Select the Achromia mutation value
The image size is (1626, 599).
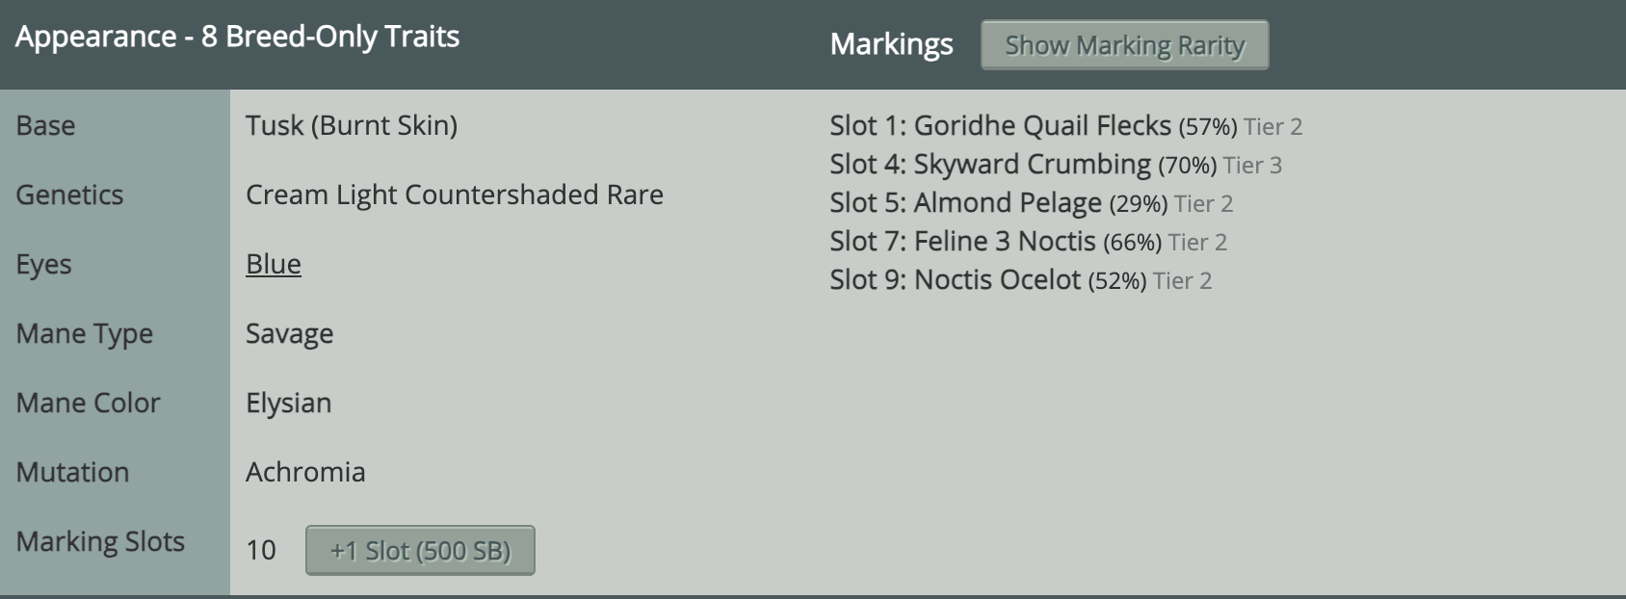pos(305,472)
